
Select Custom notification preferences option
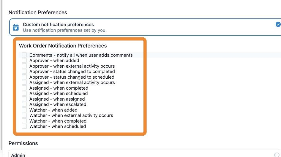(145, 27)
